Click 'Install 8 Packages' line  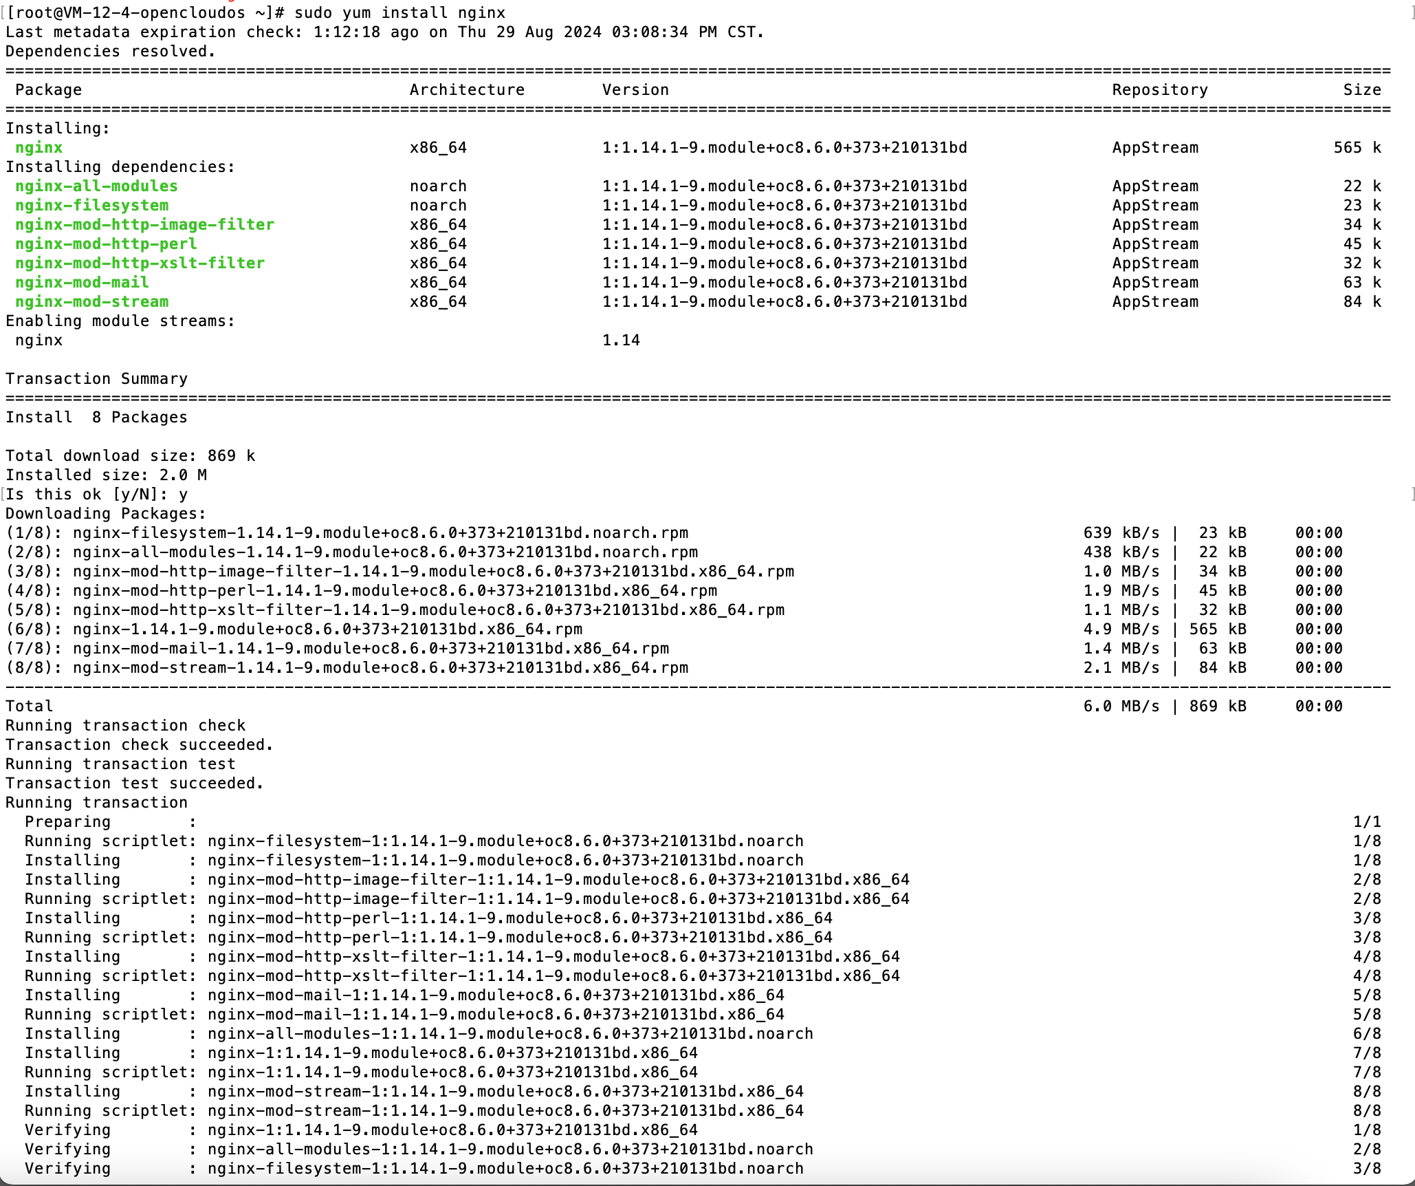point(96,418)
